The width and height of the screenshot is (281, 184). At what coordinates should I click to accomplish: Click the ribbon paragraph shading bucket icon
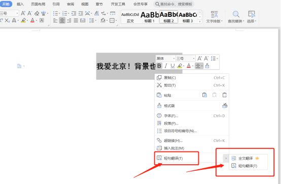[103, 21]
